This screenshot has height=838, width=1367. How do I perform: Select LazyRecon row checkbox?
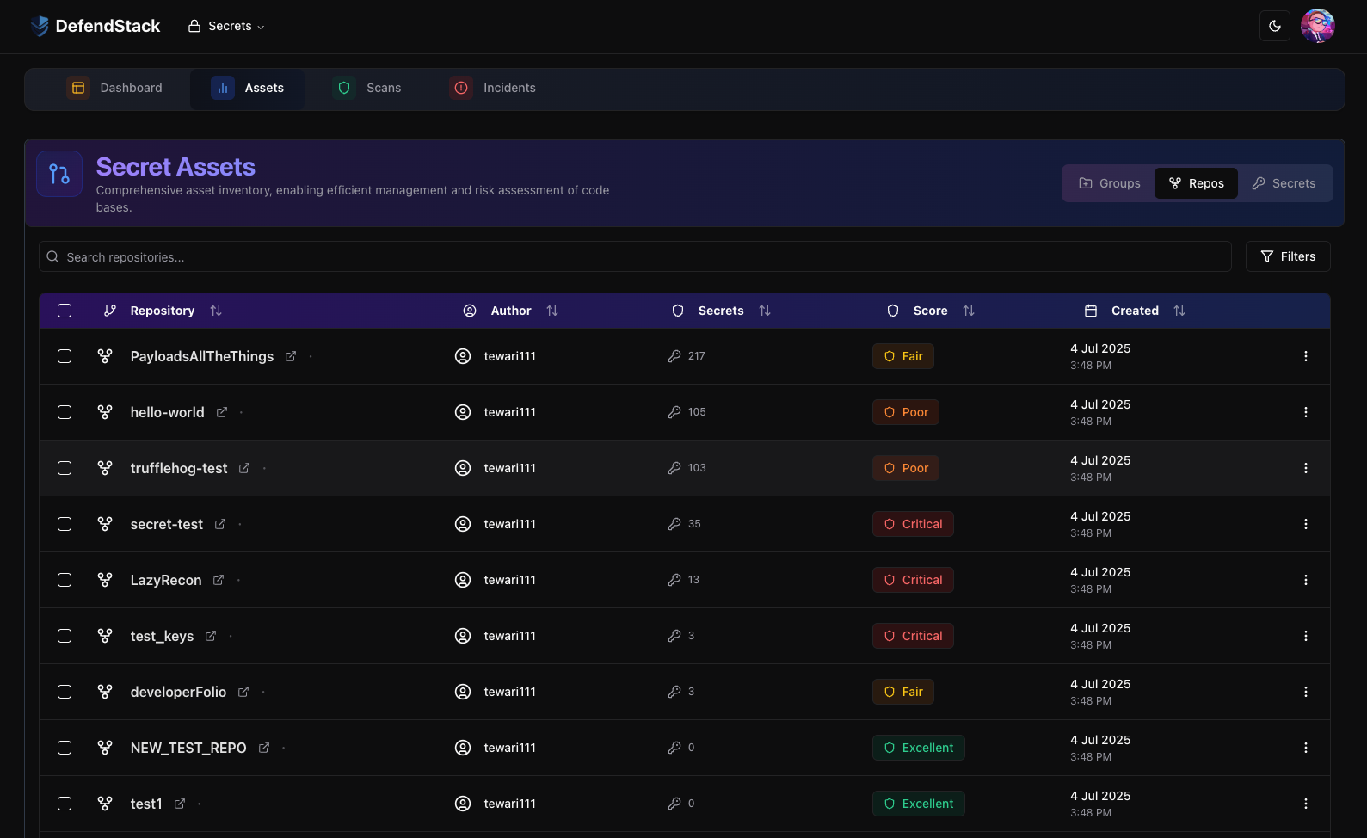click(65, 580)
